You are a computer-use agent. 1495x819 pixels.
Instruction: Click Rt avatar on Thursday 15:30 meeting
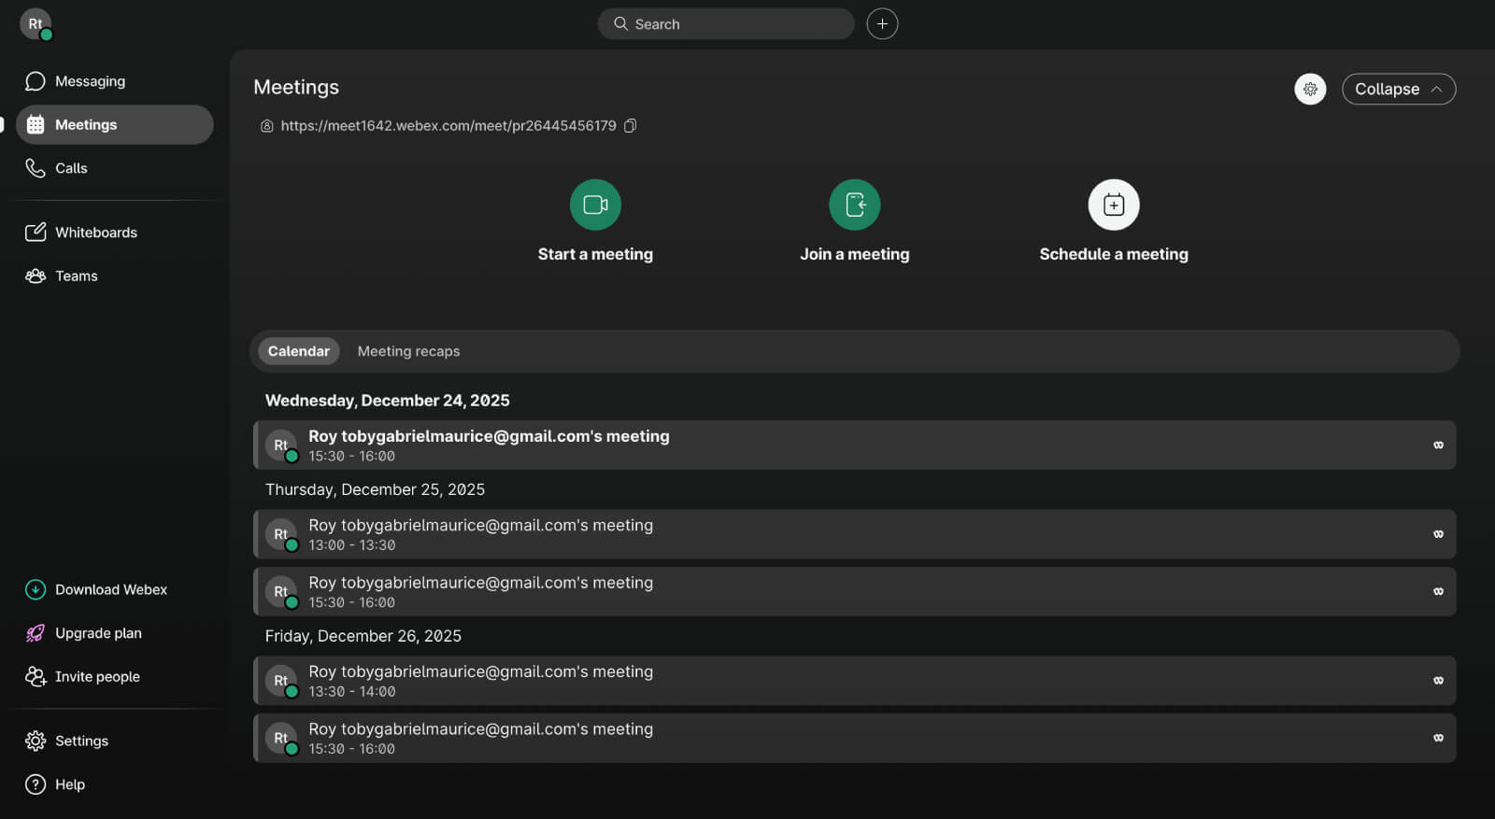tap(281, 592)
